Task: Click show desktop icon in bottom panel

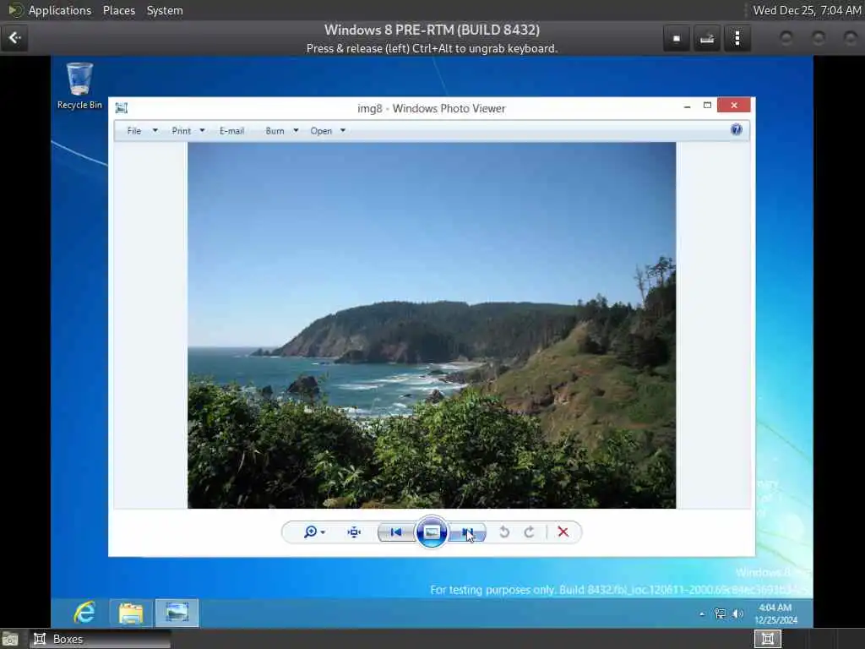Action: [9, 639]
